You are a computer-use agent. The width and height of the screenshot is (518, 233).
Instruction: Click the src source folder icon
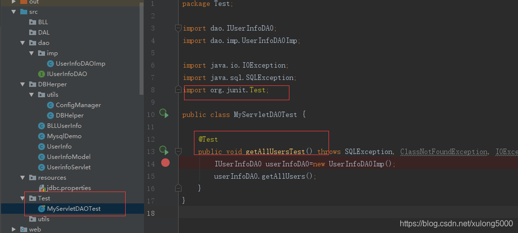click(24, 12)
